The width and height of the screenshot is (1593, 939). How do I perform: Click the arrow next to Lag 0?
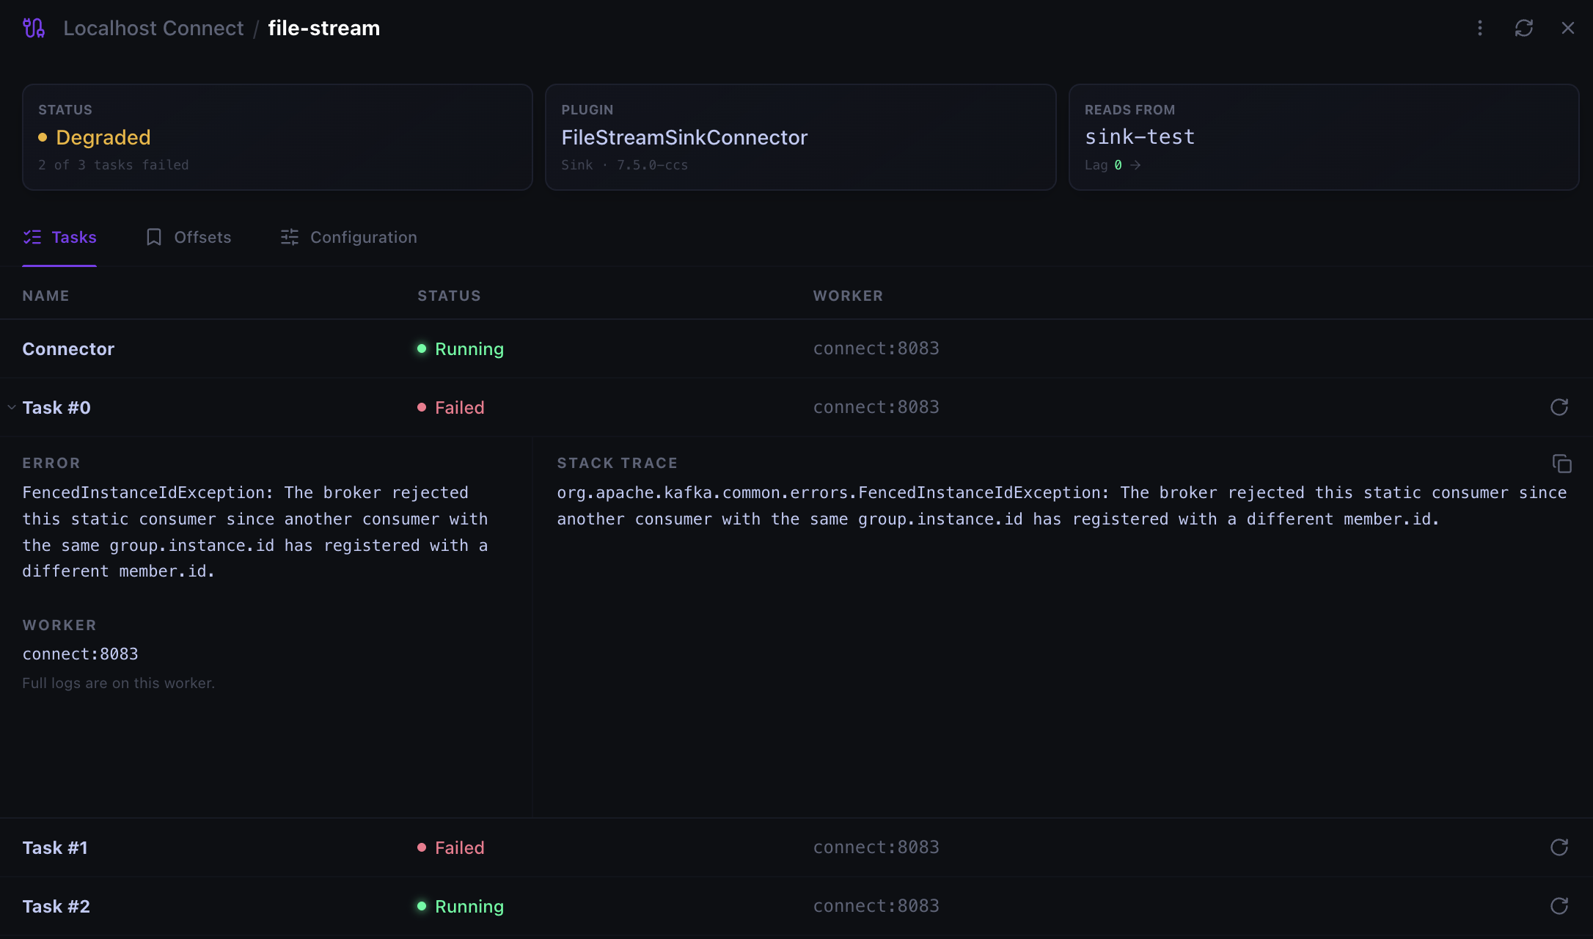1135,165
